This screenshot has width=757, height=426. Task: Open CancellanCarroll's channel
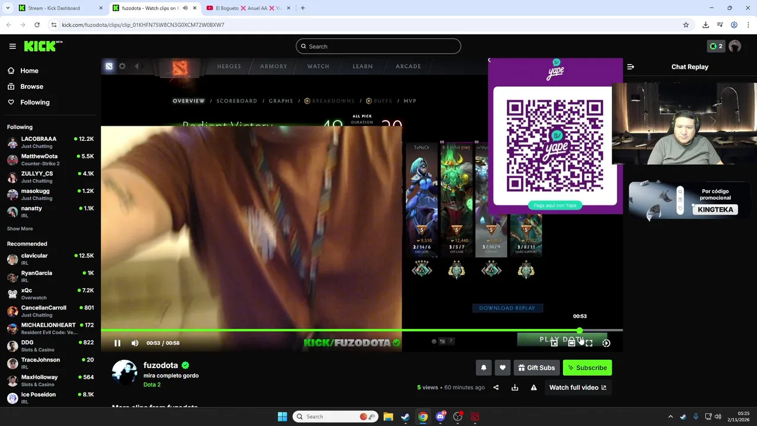click(50, 311)
